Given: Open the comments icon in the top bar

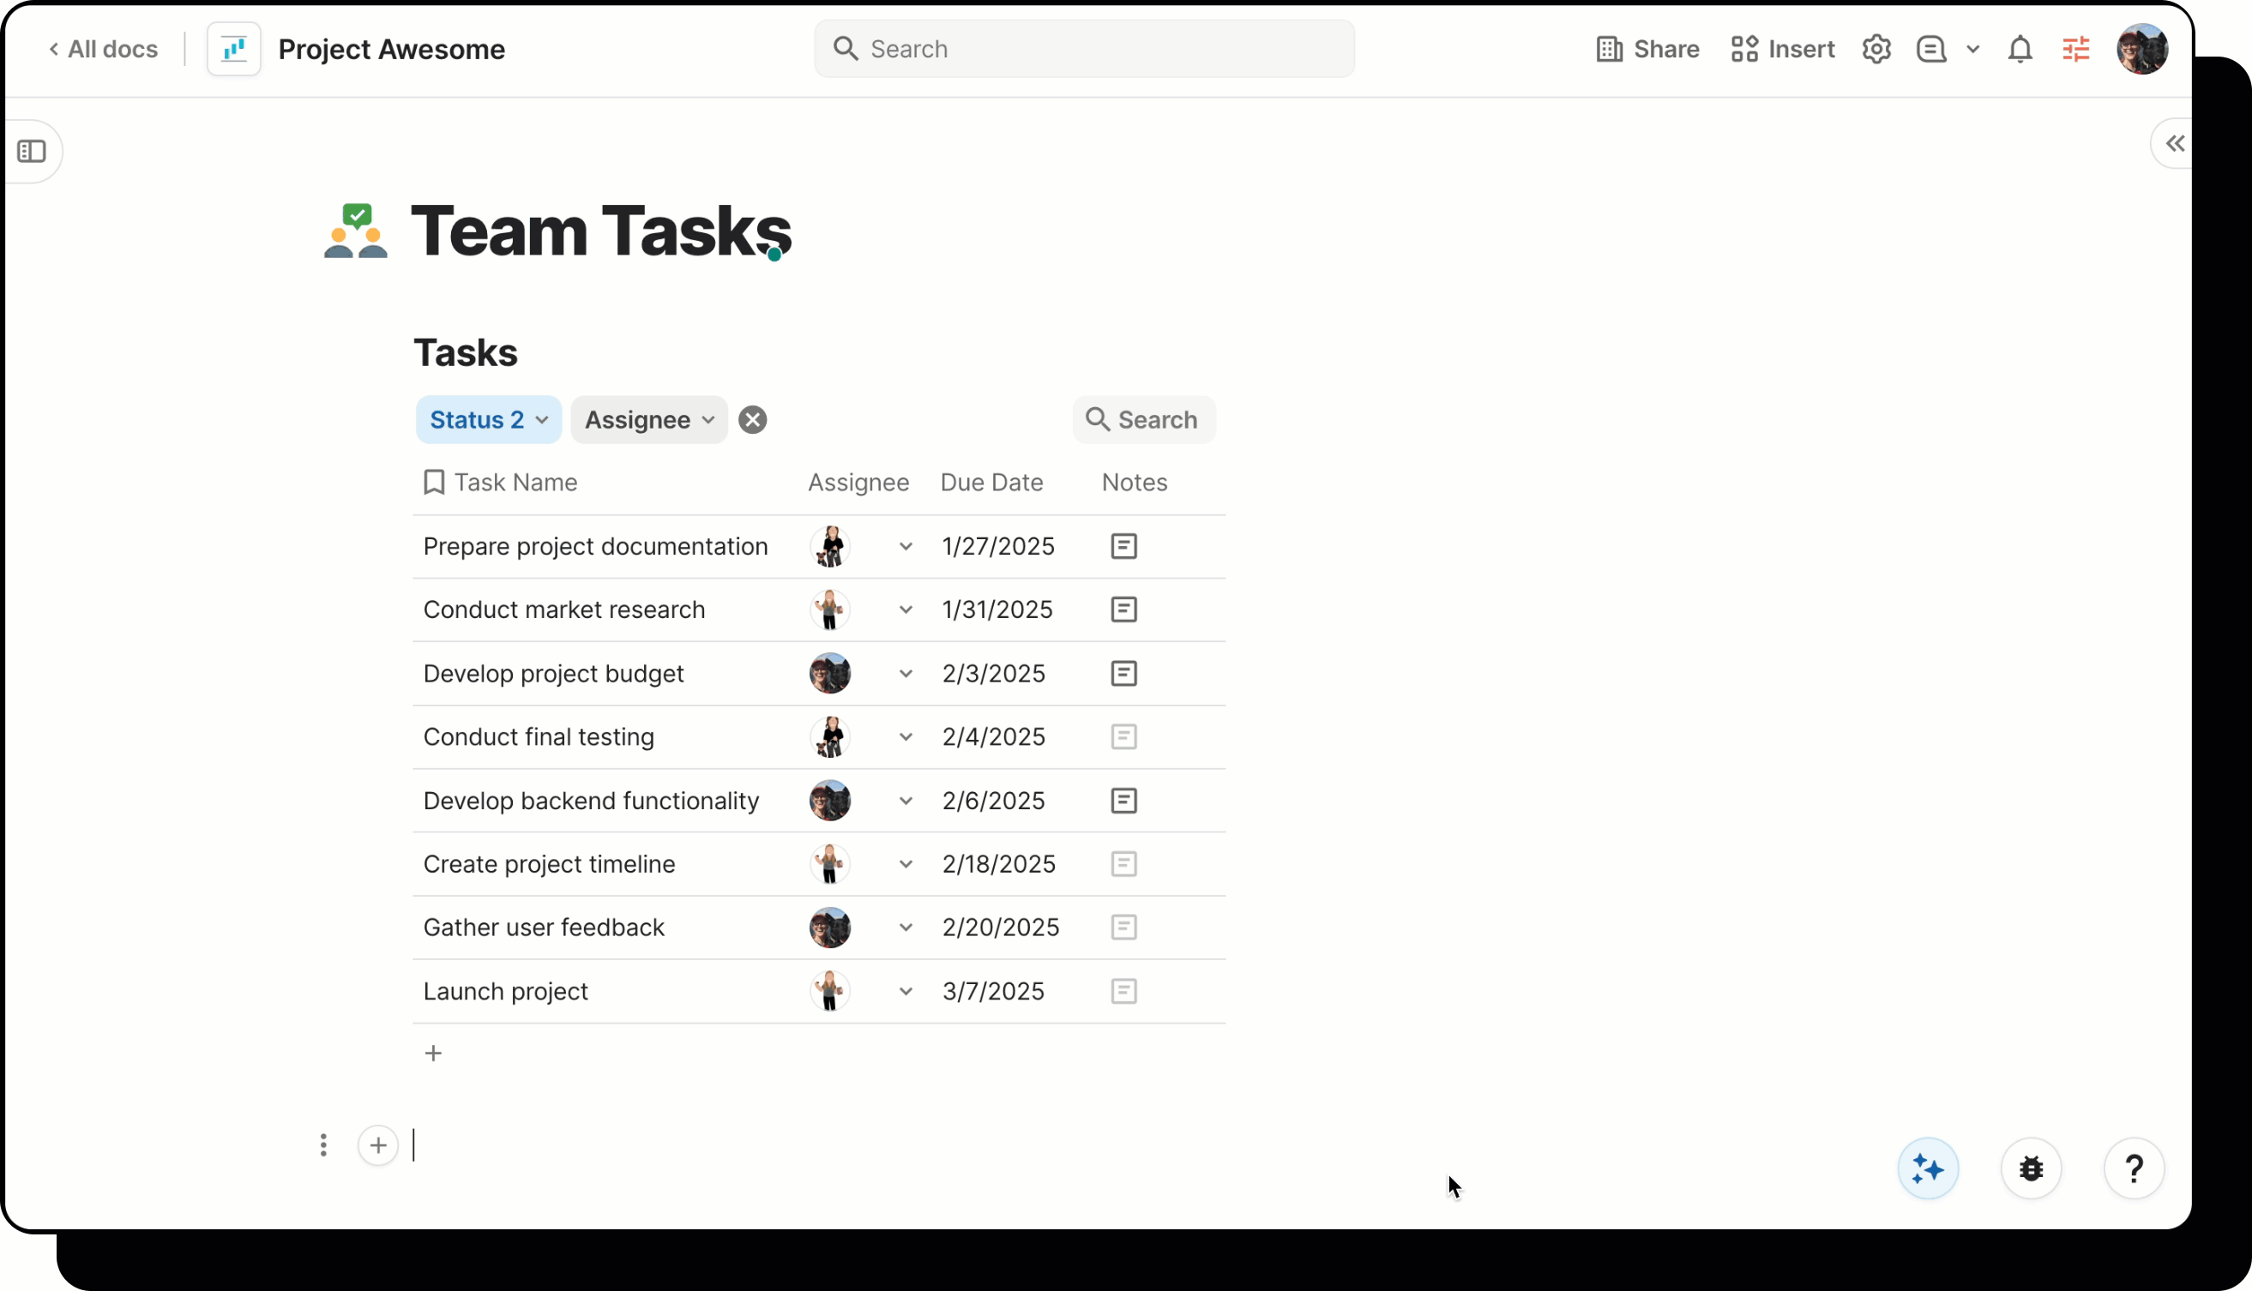Looking at the screenshot, I should (x=1934, y=49).
